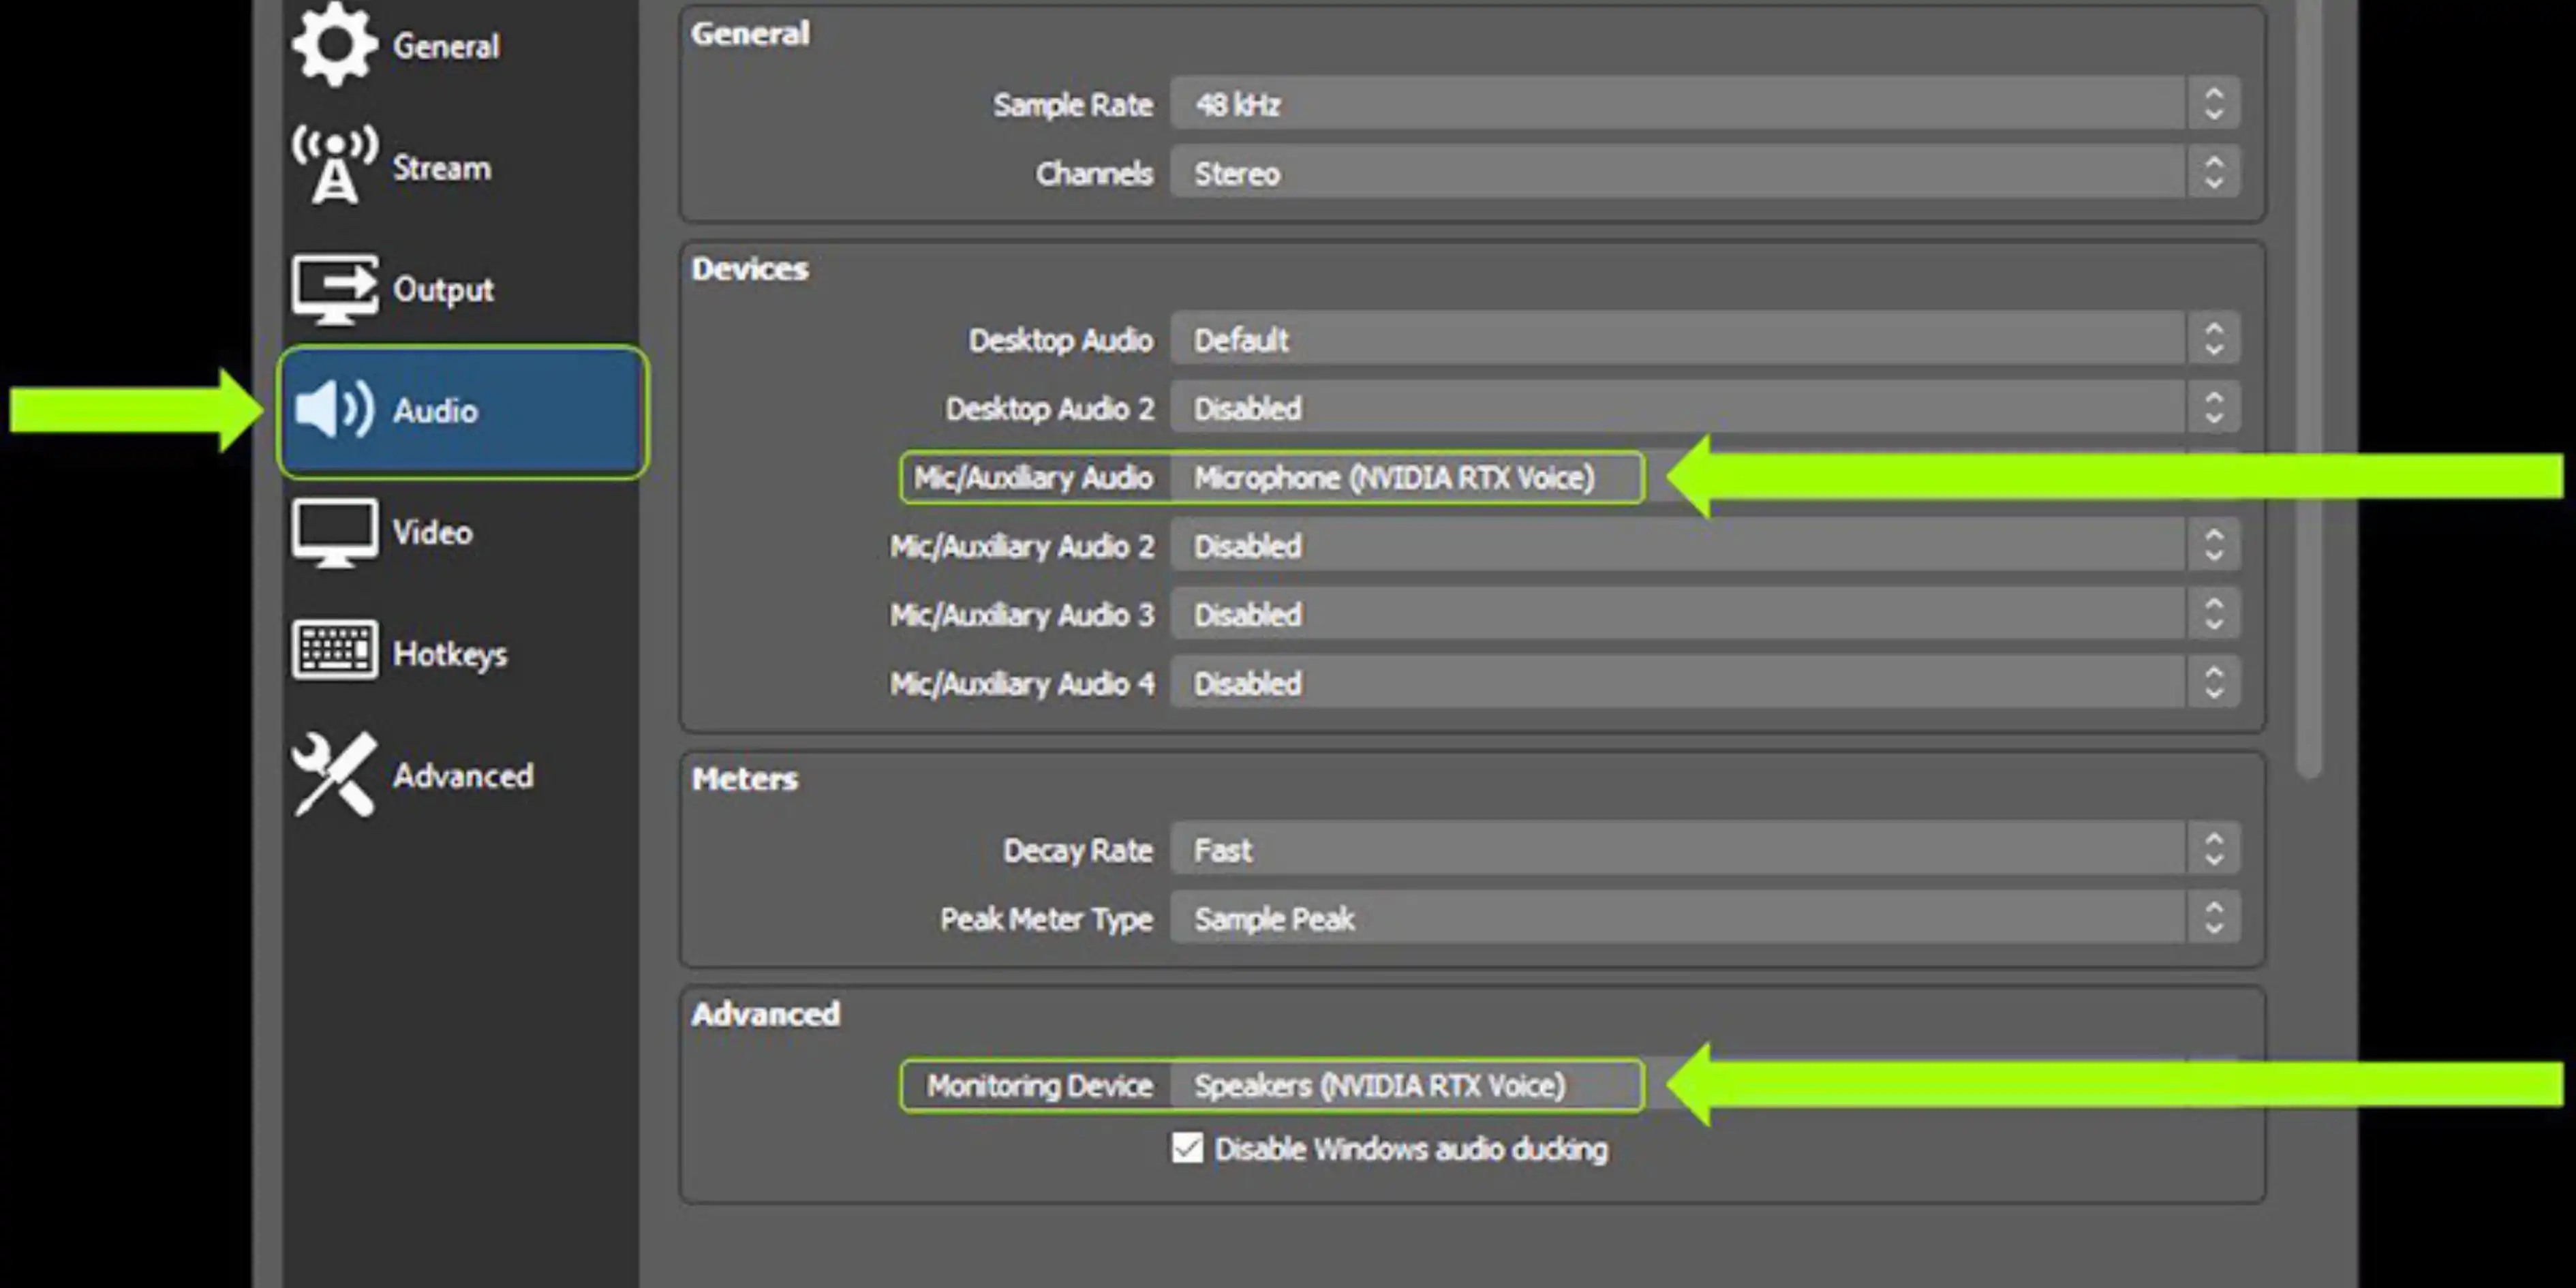The image size is (2576, 1288).
Task: Click the "Meters" section heading
Action: click(745, 779)
